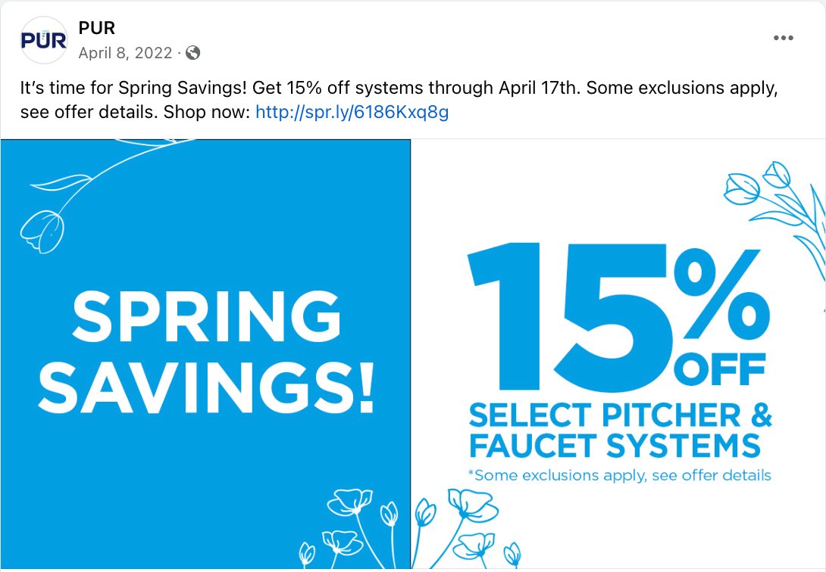Click the exclusions fine print in image
This screenshot has width=826, height=572.
(619, 476)
